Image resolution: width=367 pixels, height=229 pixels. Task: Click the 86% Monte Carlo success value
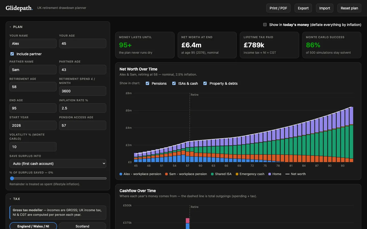coord(313,45)
